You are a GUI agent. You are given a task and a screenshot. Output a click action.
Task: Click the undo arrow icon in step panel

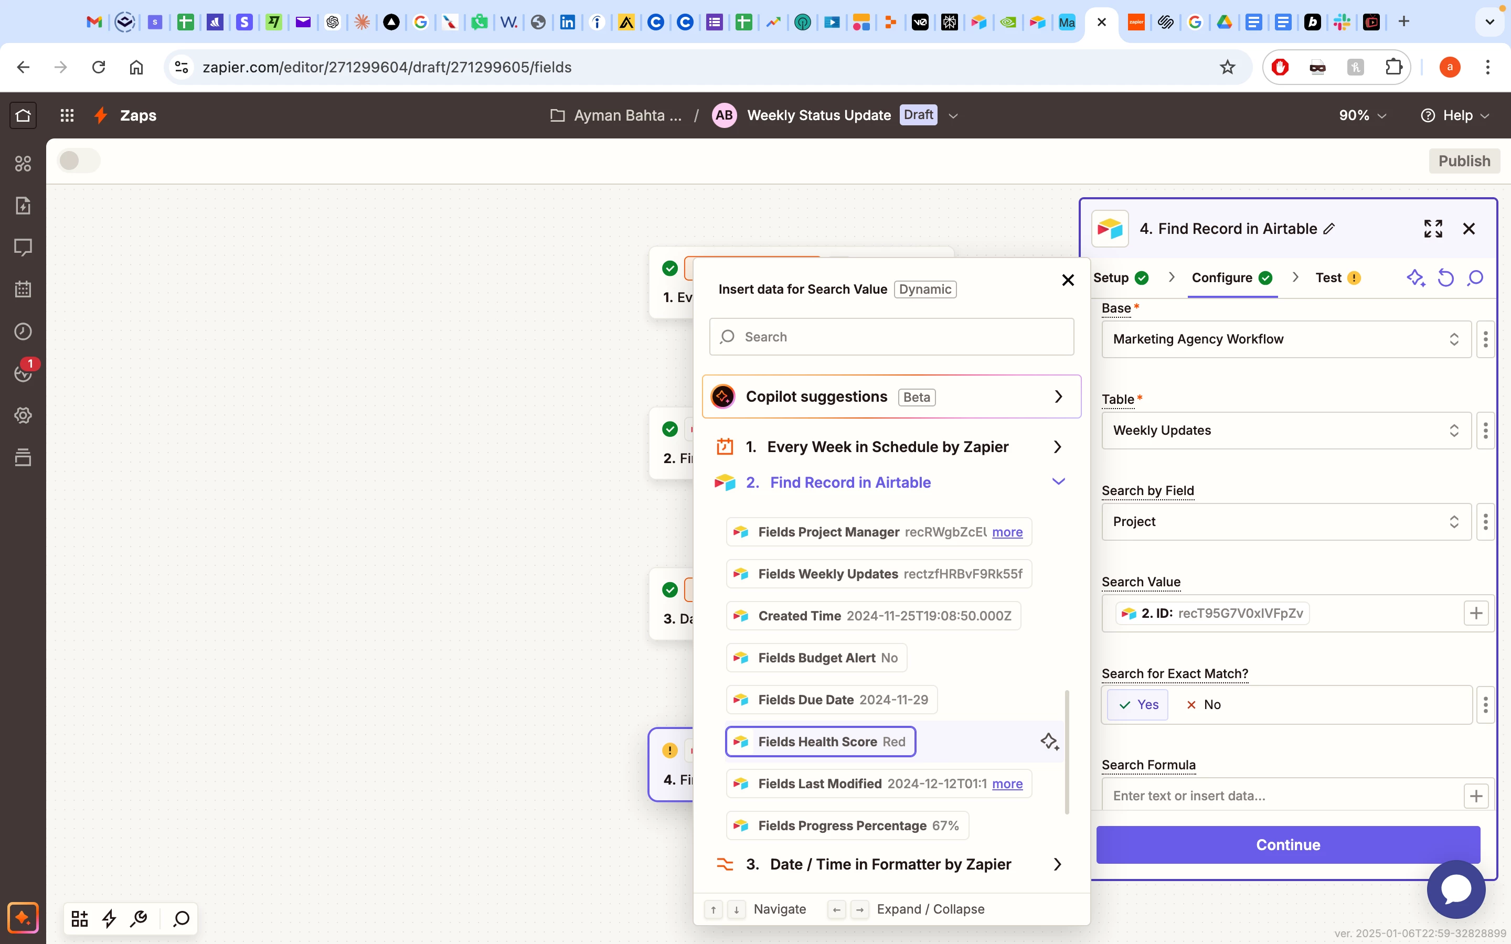click(1445, 278)
